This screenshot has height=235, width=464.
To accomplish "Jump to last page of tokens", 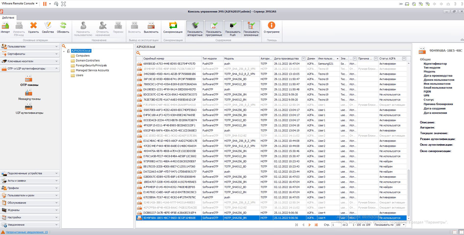I will click(316, 225).
